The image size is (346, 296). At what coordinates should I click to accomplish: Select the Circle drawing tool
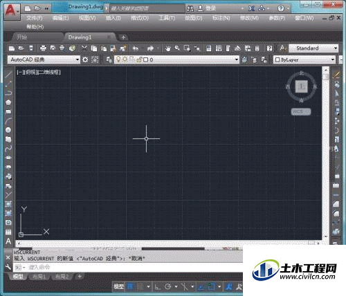8,130
